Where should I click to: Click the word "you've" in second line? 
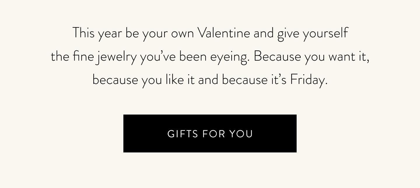(158, 57)
